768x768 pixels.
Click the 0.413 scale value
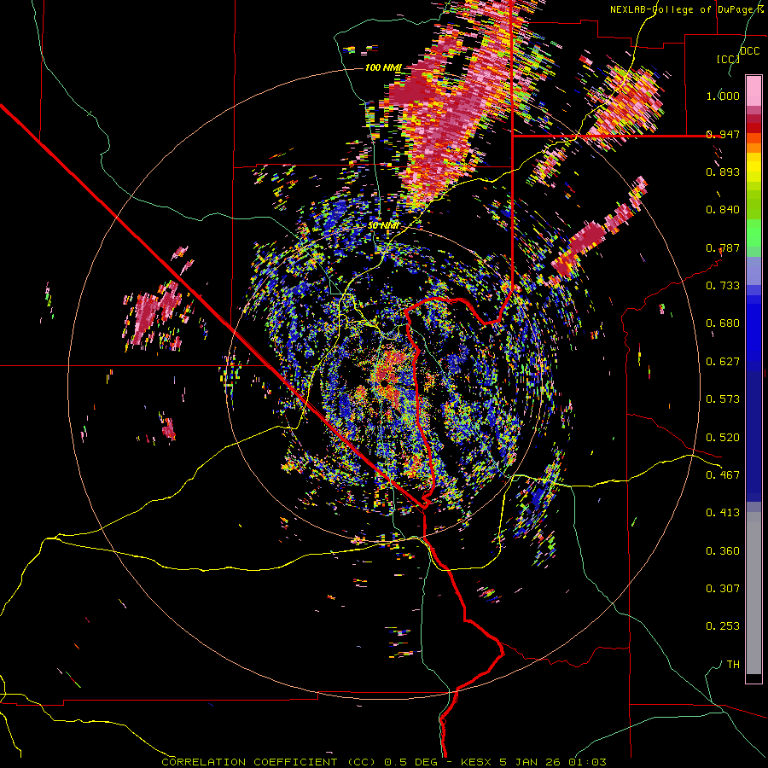tap(723, 513)
